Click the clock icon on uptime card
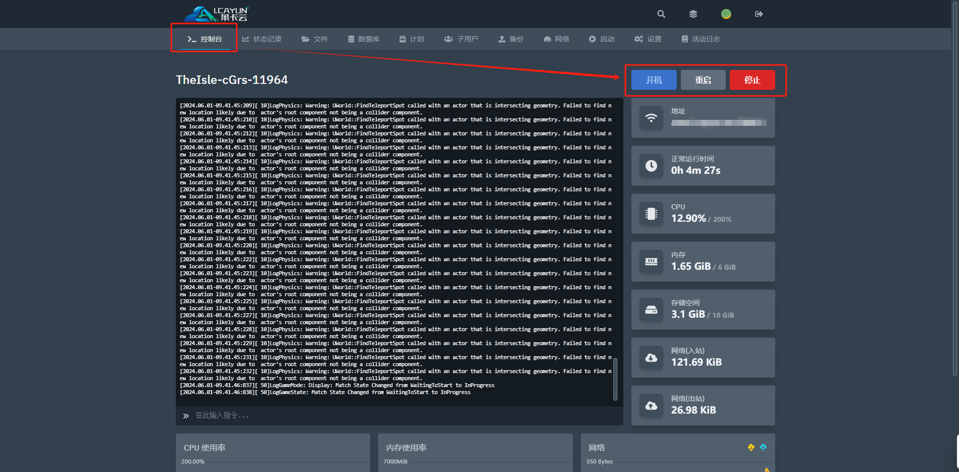The image size is (959, 472). [x=651, y=166]
